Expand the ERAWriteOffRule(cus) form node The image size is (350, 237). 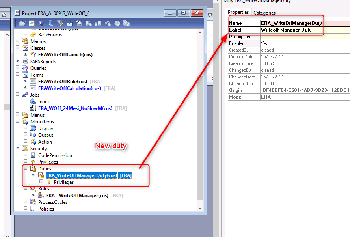25,82
